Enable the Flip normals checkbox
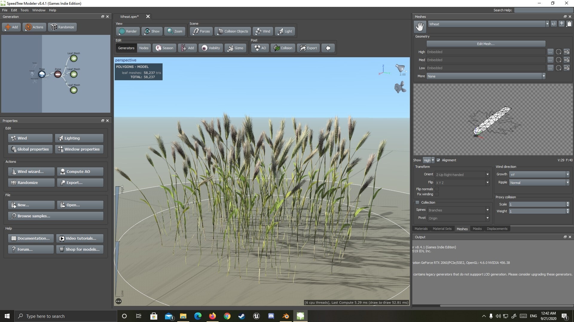The width and height of the screenshot is (574, 322). pos(437,189)
